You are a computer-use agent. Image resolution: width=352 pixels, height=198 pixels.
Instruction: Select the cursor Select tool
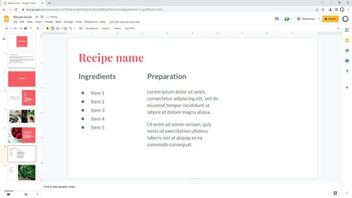(47, 29)
